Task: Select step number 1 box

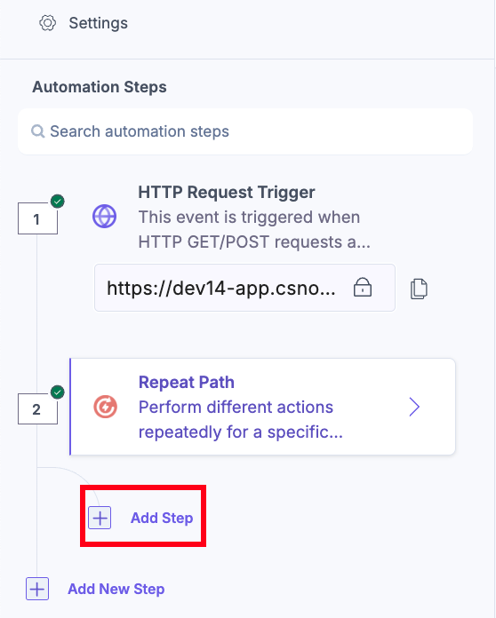Action: tap(37, 218)
